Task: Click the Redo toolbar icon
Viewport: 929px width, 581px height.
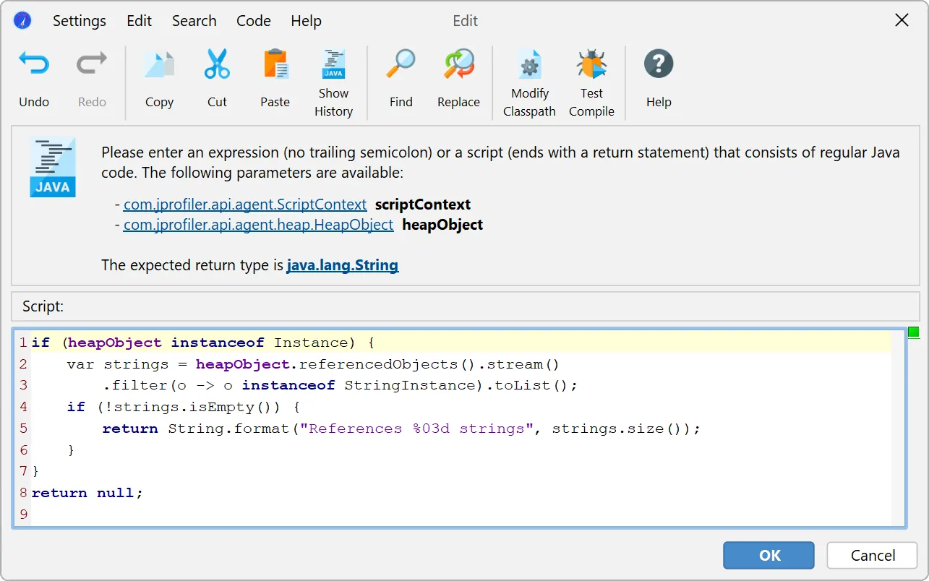Action: pyautogui.click(x=92, y=64)
